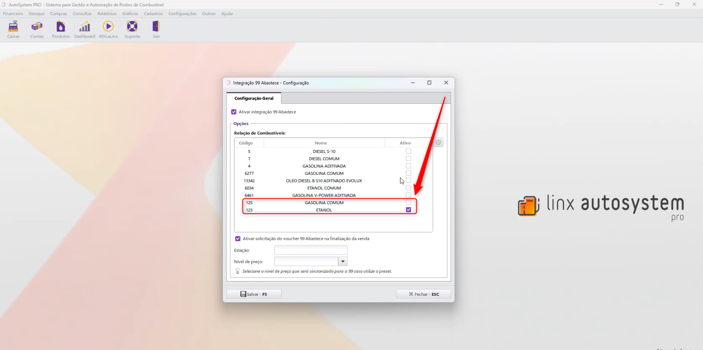Viewport: 703px width, 350px height.
Task: Select the code 125 cell
Action: (249, 203)
